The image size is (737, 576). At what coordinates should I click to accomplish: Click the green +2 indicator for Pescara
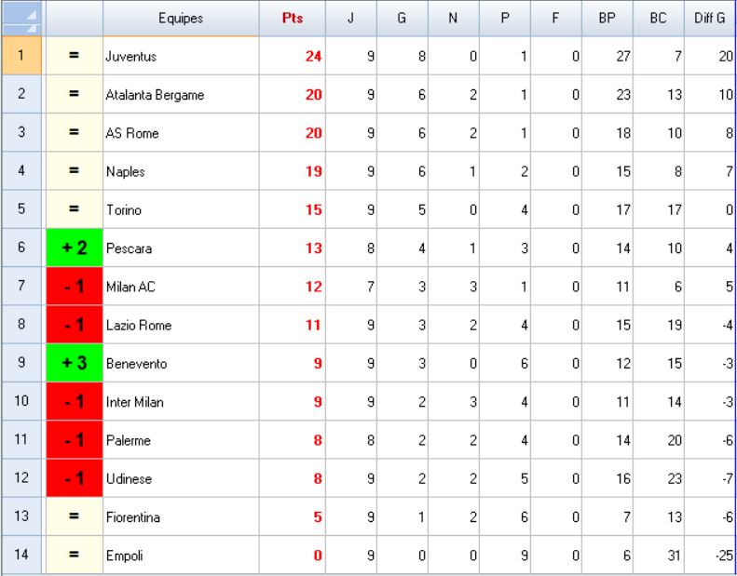[x=74, y=249]
